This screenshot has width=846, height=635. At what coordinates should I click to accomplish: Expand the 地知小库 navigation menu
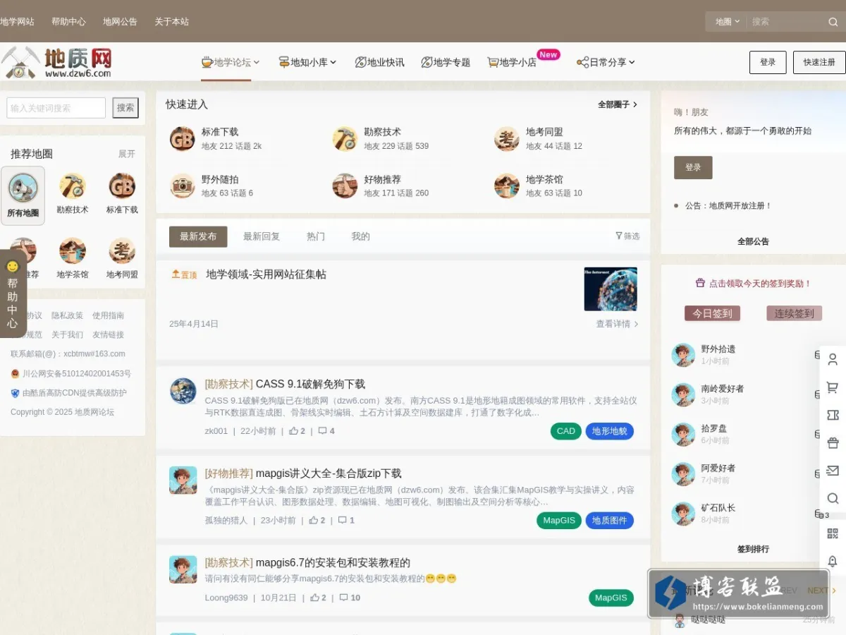[307, 62]
